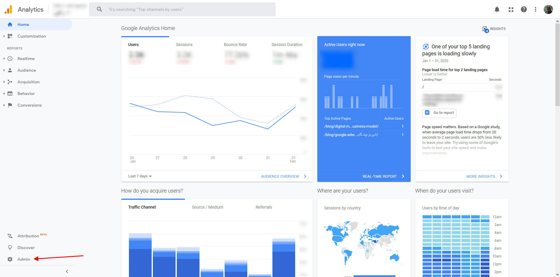Click the Home house icon
The height and width of the screenshot is (277, 560).
click(x=10, y=24)
